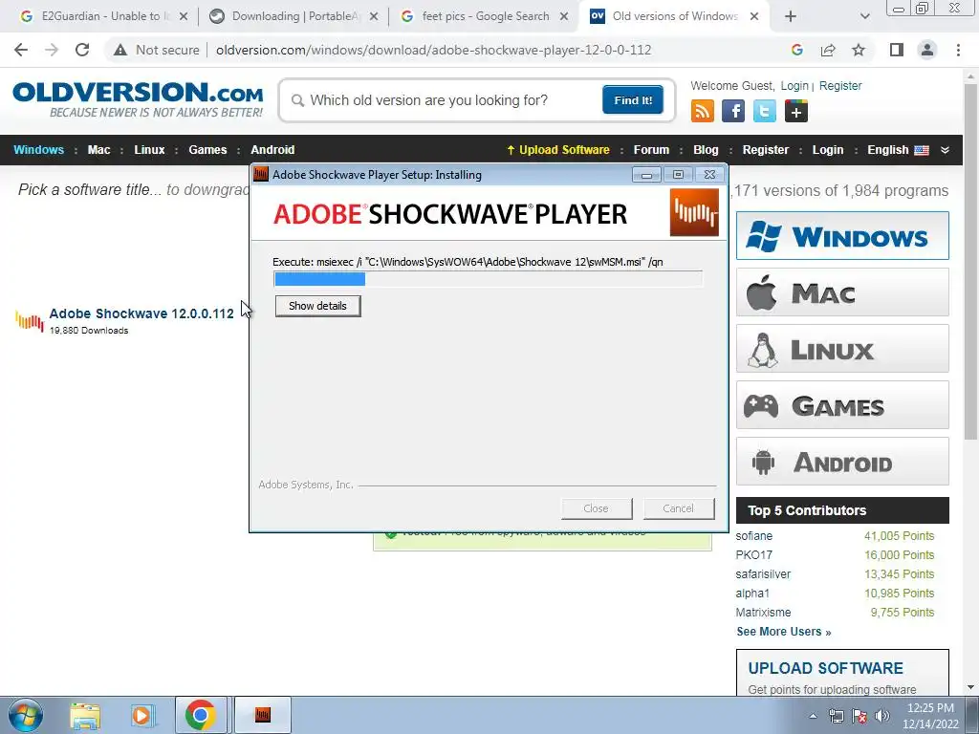This screenshot has height=734, width=979.
Task: Reload the page with refresh icon
Action: coord(82,50)
